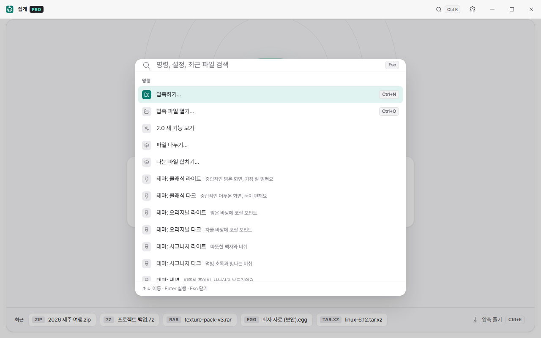The image size is (541, 338).
Task: Open recent file texture-pack-v3.rar
Action: pyautogui.click(x=200, y=320)
